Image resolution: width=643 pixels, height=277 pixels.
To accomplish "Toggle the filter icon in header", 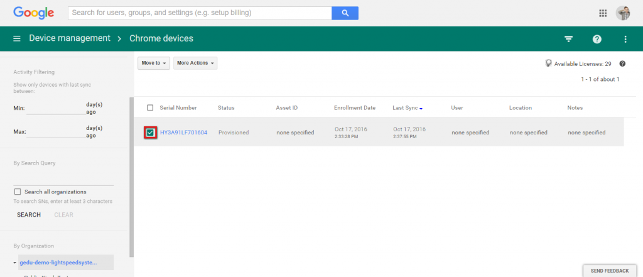I will (x=568, y=39).
